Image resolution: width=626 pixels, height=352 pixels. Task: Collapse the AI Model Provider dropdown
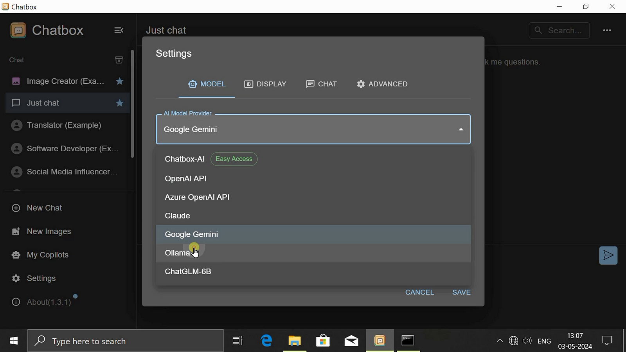click(461, 129)
